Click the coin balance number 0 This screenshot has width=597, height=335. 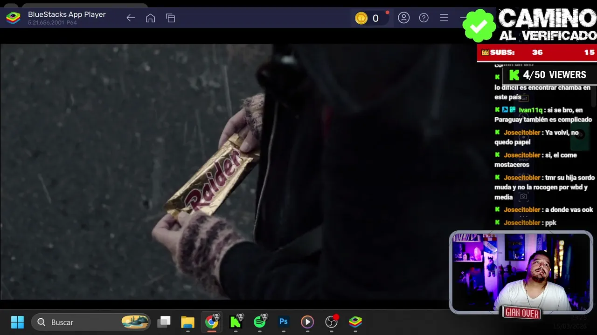pyautogui.click(x=375, y=19)
